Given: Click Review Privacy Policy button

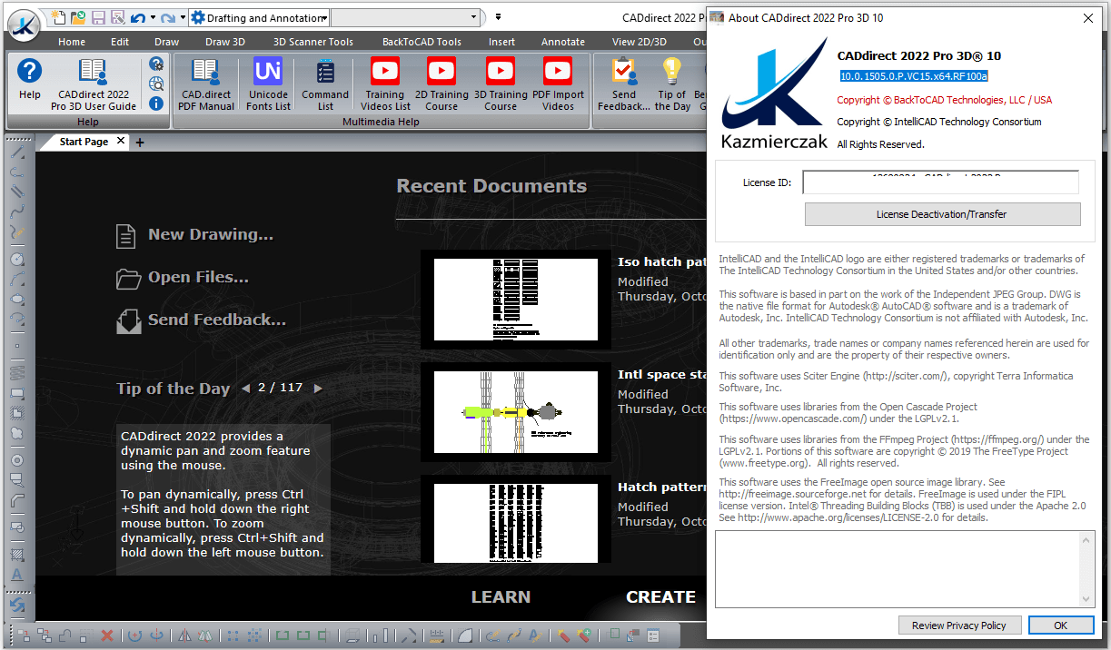Looking at the screenshot, I should 959,625.
